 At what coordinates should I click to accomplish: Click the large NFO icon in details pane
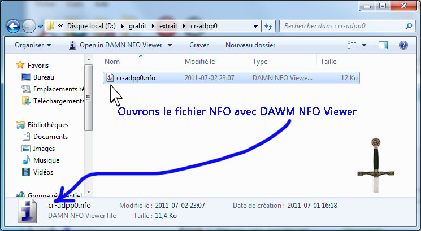27,211
